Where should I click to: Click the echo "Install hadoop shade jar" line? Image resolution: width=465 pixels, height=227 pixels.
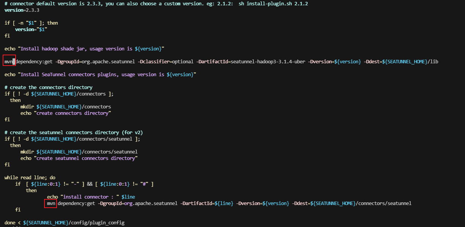(x=84, y=49)
